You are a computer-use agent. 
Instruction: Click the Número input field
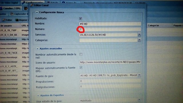[x=110, y=29]
